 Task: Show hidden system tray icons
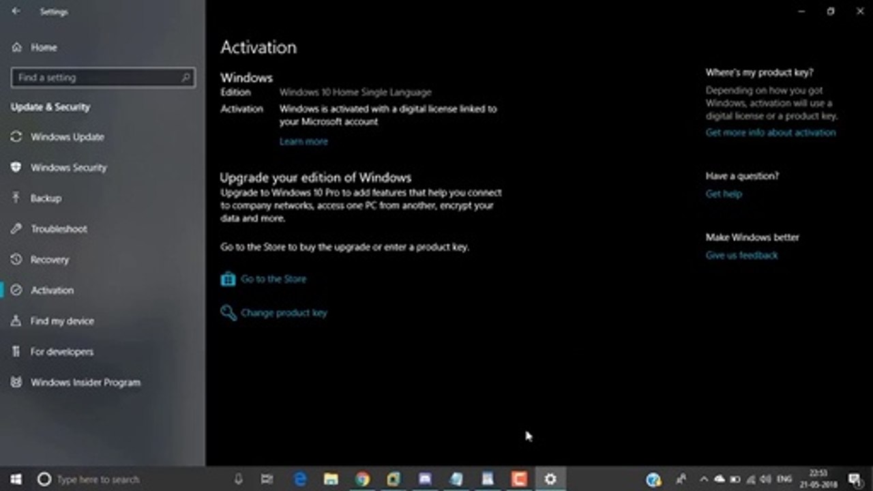704,479
